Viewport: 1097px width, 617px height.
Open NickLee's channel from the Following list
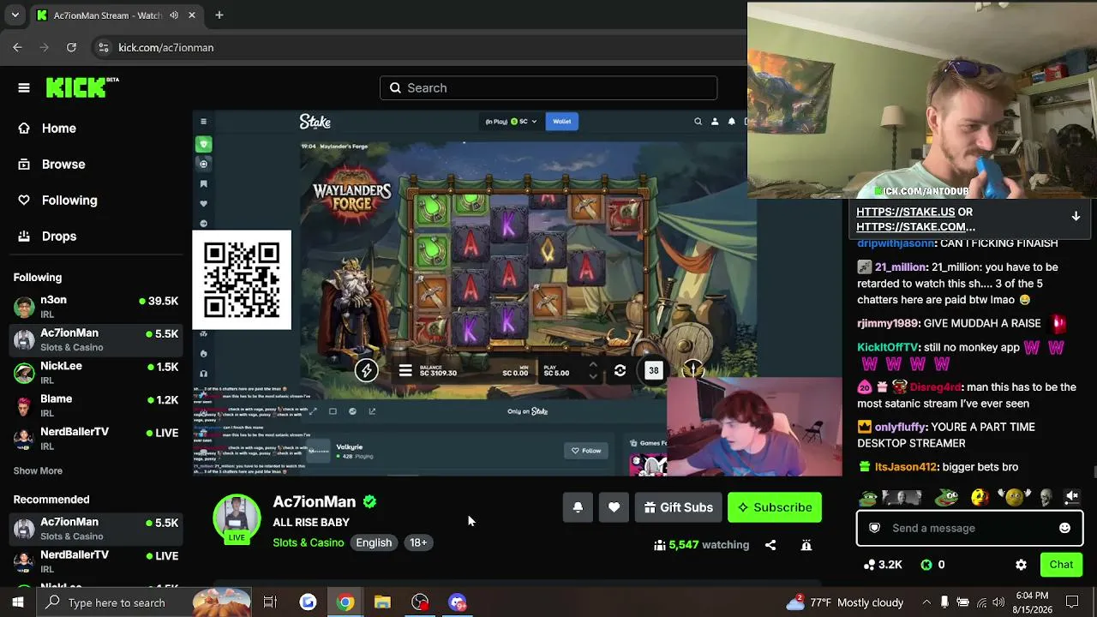click(x=96, y=373)
